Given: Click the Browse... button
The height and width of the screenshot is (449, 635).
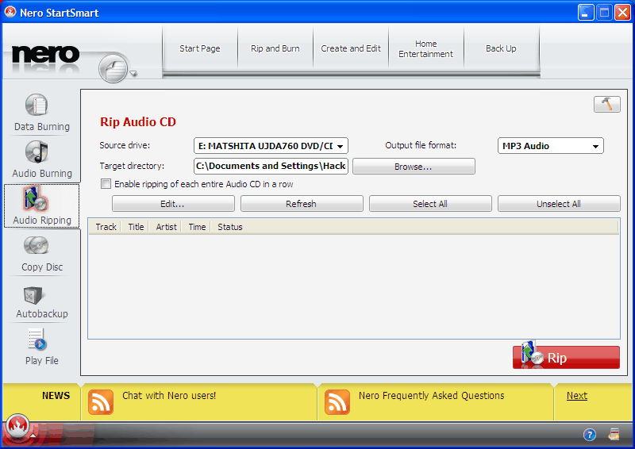Looking at the screenshot, I should (x=414, y=167).
